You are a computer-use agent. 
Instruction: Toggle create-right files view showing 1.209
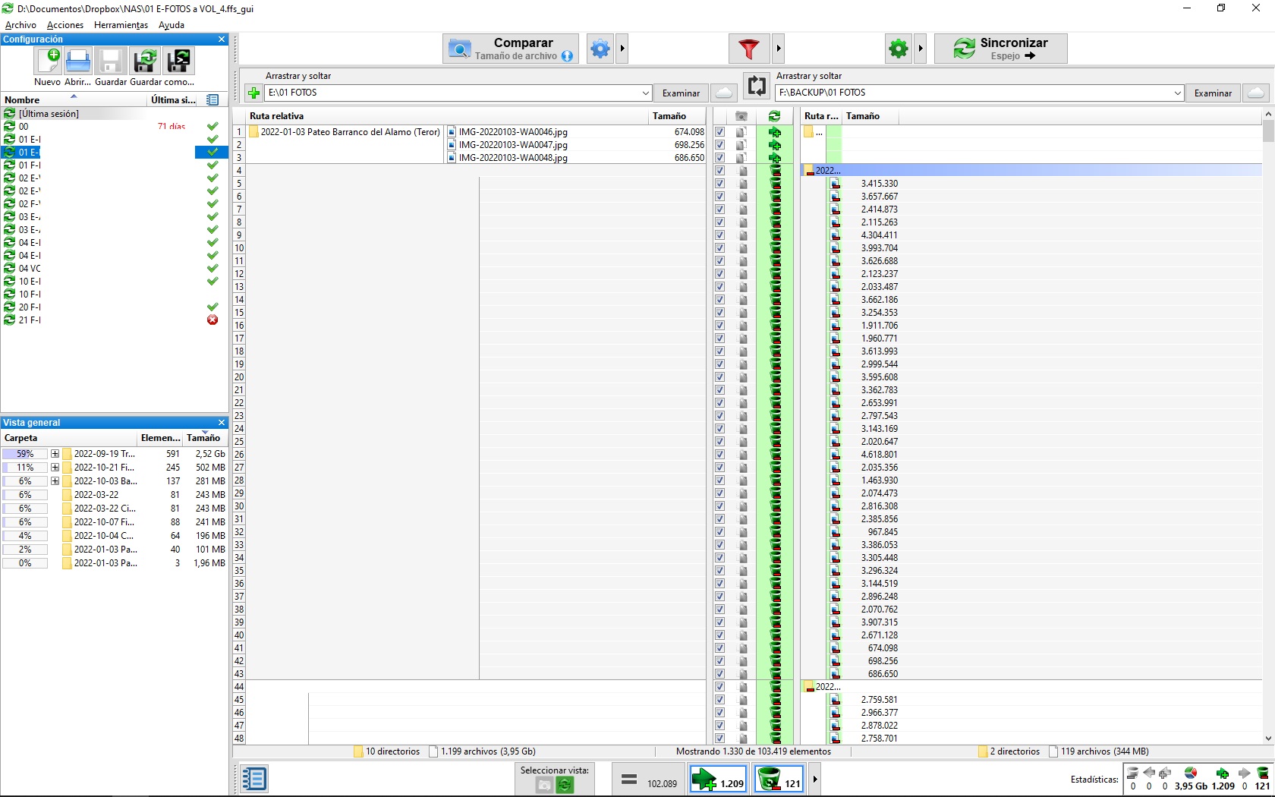(718, 780)
